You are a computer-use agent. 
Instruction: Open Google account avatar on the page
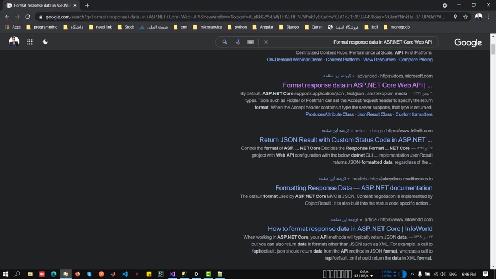pyautogui.click(x=14, y=41)
